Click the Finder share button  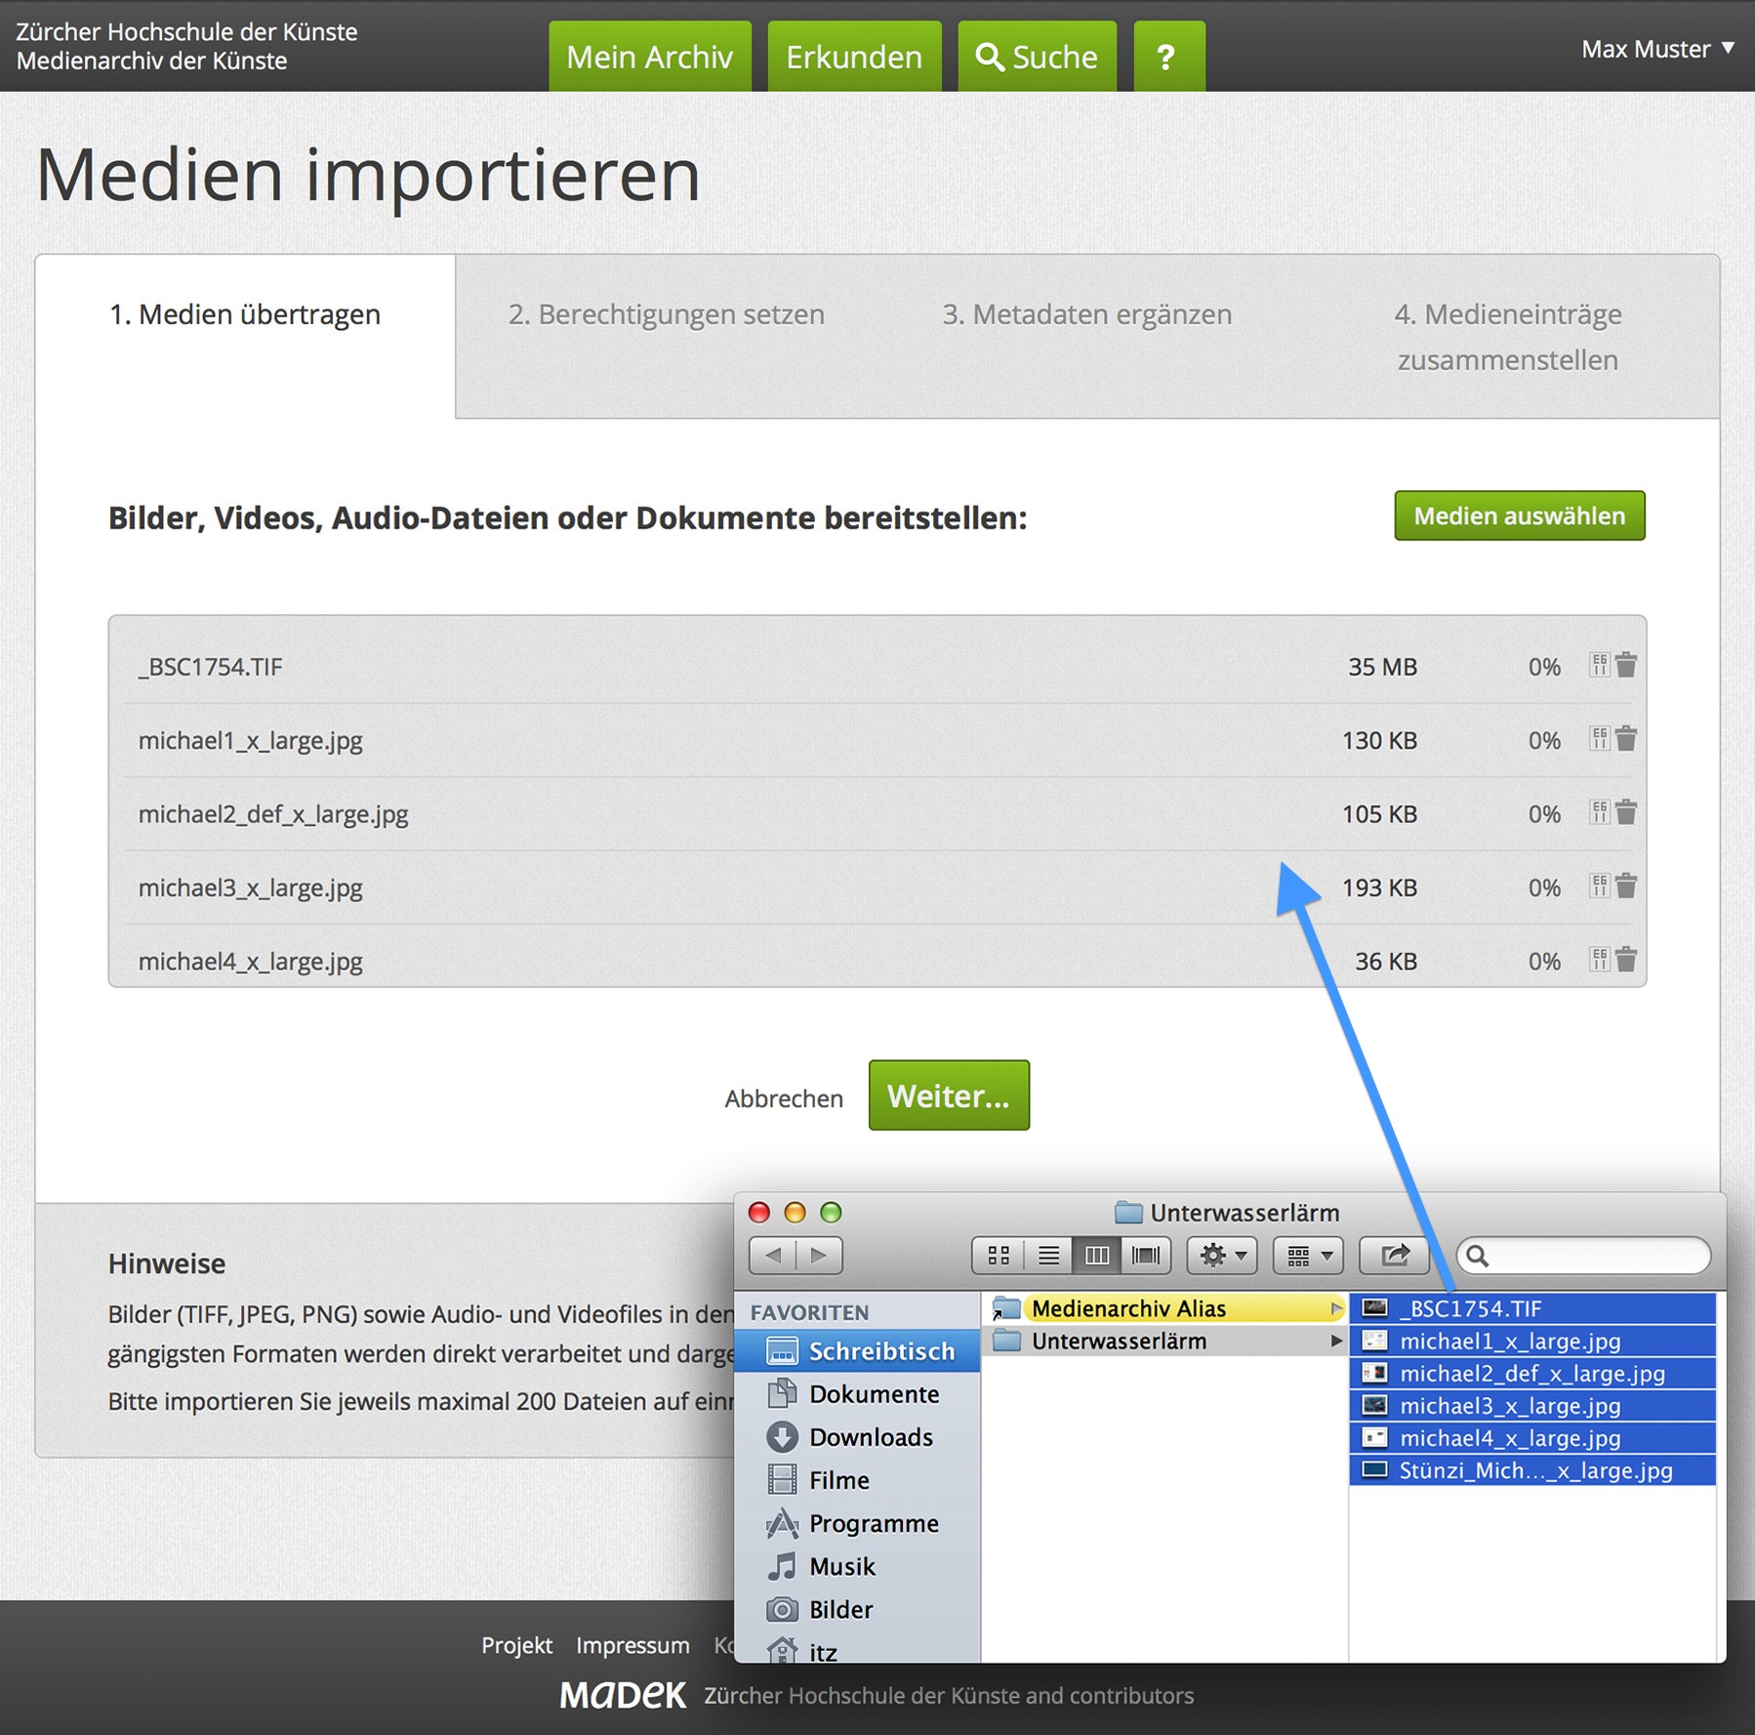(x=1394, y=1256)
